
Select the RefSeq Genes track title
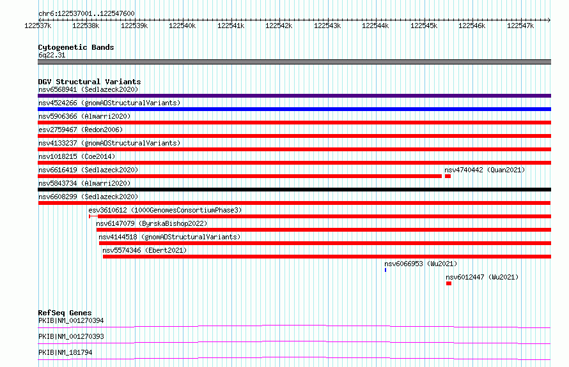click(x=65, y=313)
